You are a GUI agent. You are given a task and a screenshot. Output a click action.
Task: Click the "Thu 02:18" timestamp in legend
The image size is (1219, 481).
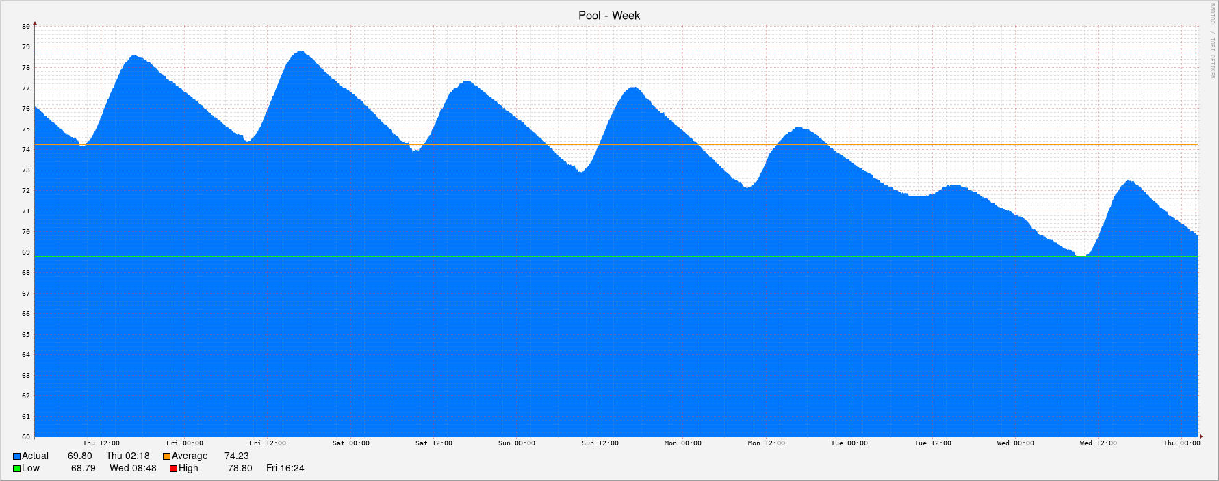[127, 456]
